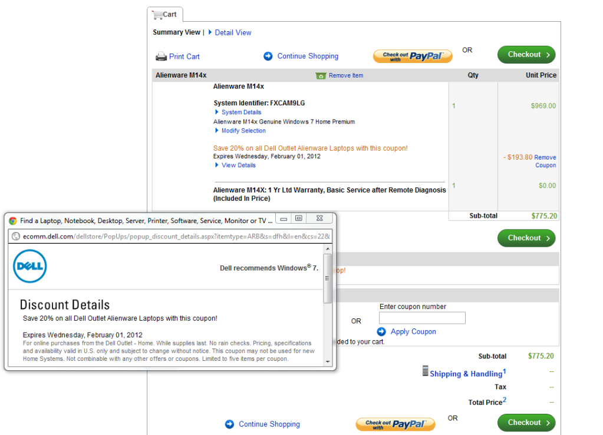Open View Details for the coupon

pos(239,165)
